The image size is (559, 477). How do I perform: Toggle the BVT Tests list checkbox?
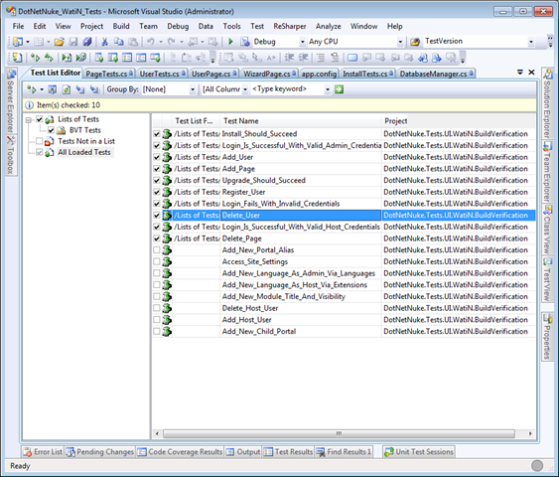tap(51, 130)
